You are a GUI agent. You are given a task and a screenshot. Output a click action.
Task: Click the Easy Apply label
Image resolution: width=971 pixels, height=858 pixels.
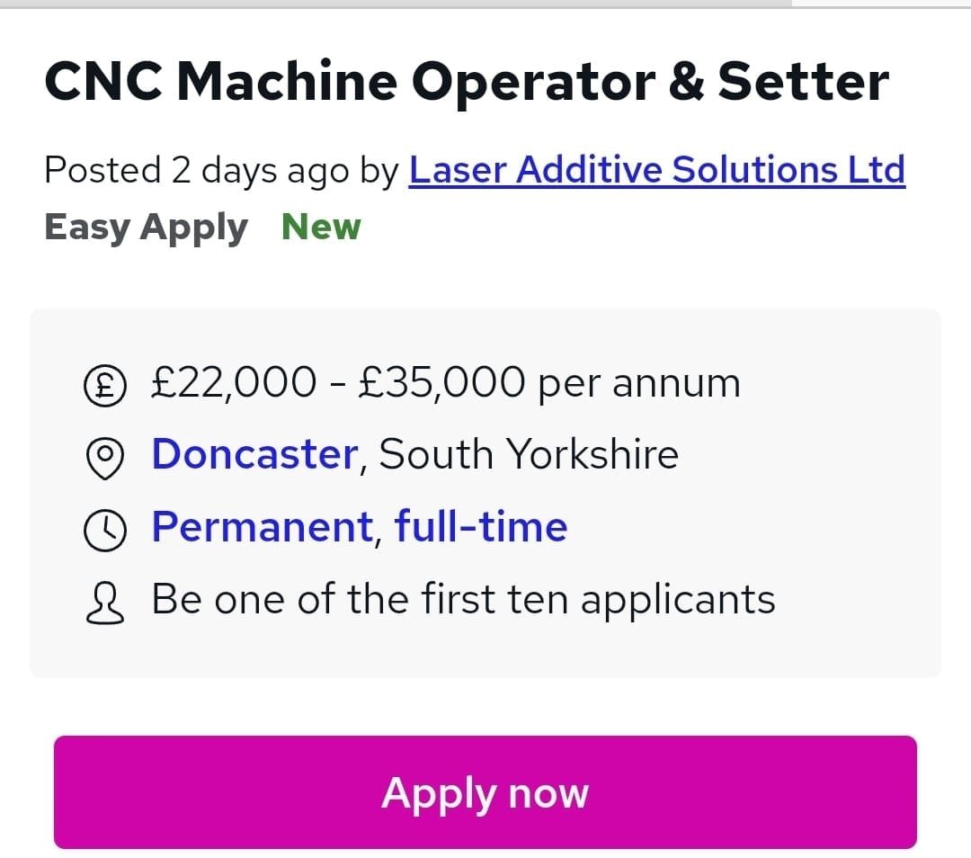click(146, 227)
